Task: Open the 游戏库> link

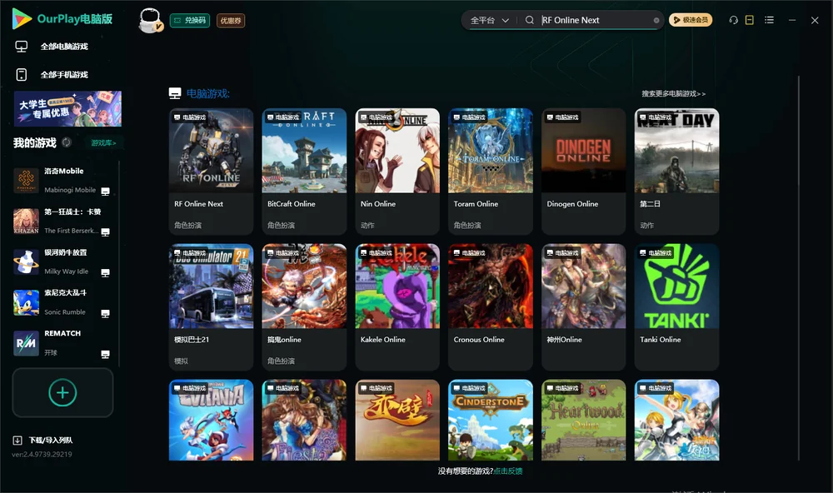Action: coord(103,143)
